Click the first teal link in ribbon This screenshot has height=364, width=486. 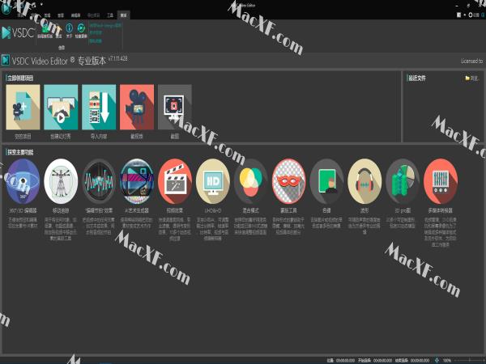pyautogui.click(x=105, y=25)
